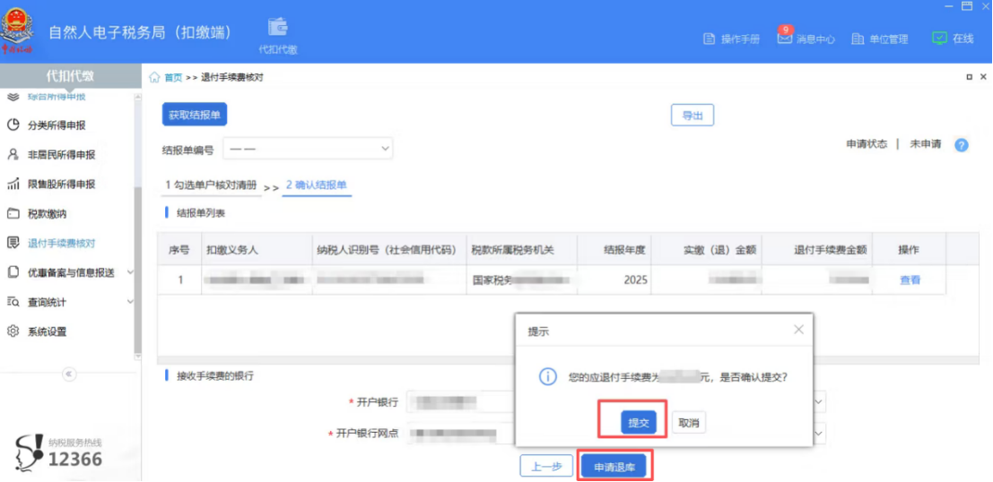Close the 退付手续费核对 tab panel X

click(983, 76)
